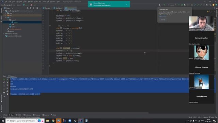The height and width of the screenshot is (123, 218).
Task: Open the File menu
Action: point(6,2)
